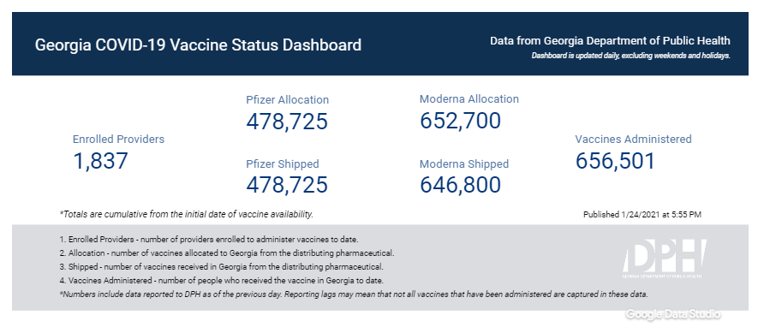Screen dimensions: 758x327
Task: Select the Moderna Shipped value 646,800
Action: click(x=460, y=185)
